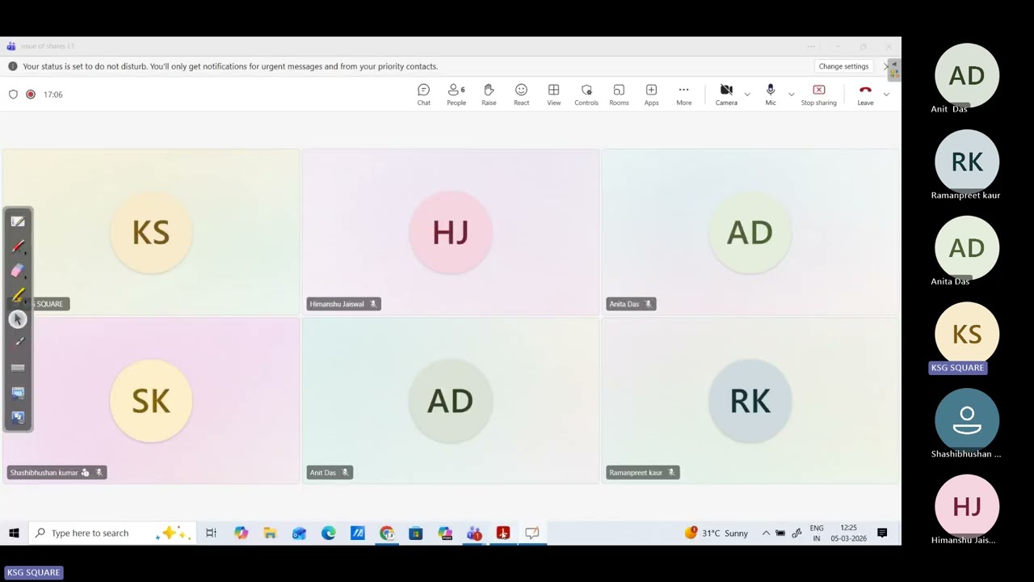Click the shield privacy icon

[13, 95]
